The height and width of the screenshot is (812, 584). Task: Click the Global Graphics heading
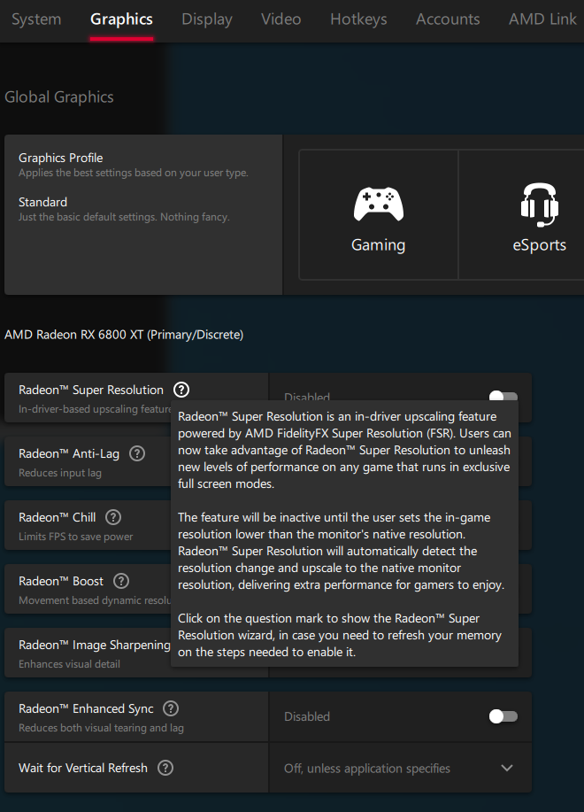[x=59, y=97]
